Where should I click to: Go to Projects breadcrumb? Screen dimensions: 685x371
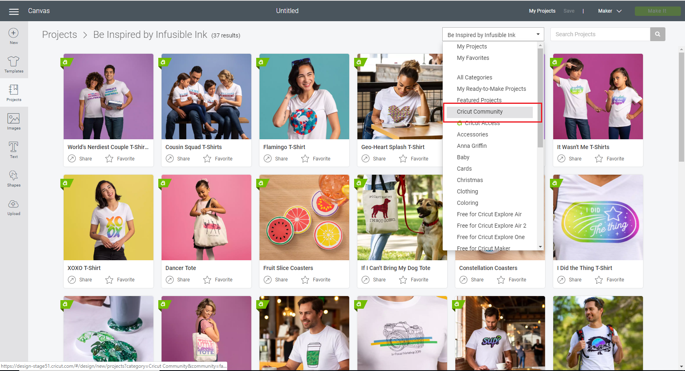coord(60,35)
